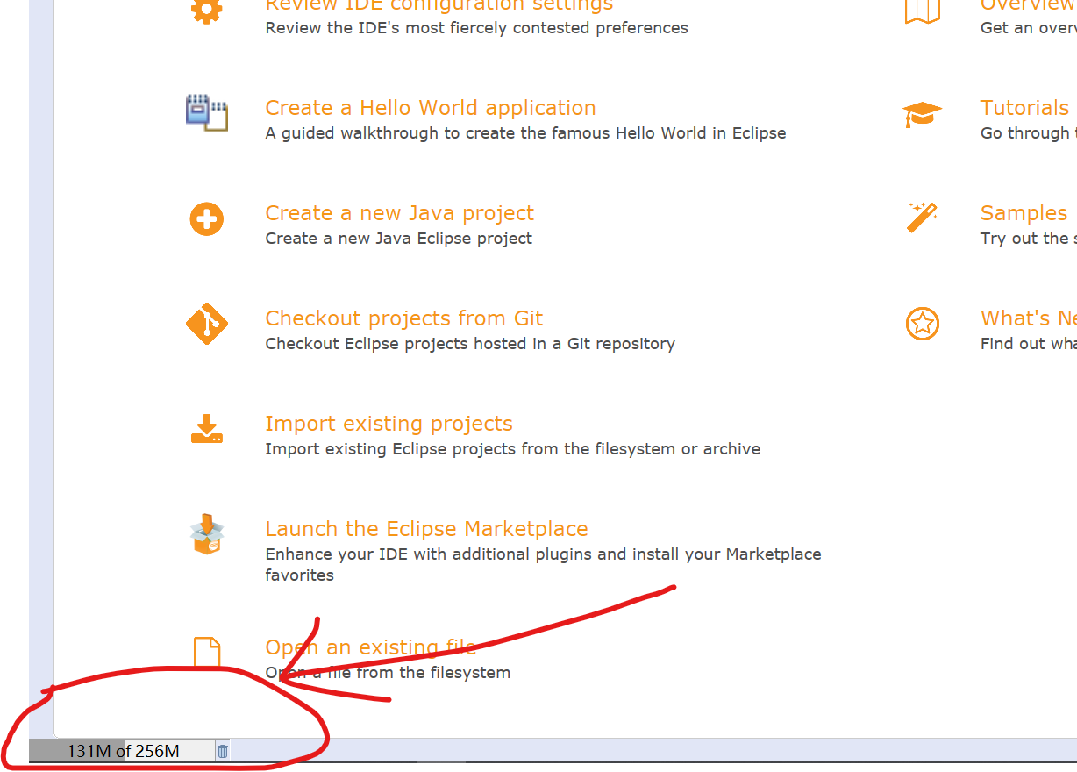Run garbage collector via trash can icon
Screen dimensions: 1077x772
click(x=223, y=751)
